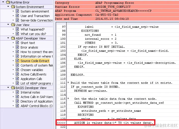The image size is (179, 129).
Task: Open Information on where terminated section
Action: click(x=37, y=56)
